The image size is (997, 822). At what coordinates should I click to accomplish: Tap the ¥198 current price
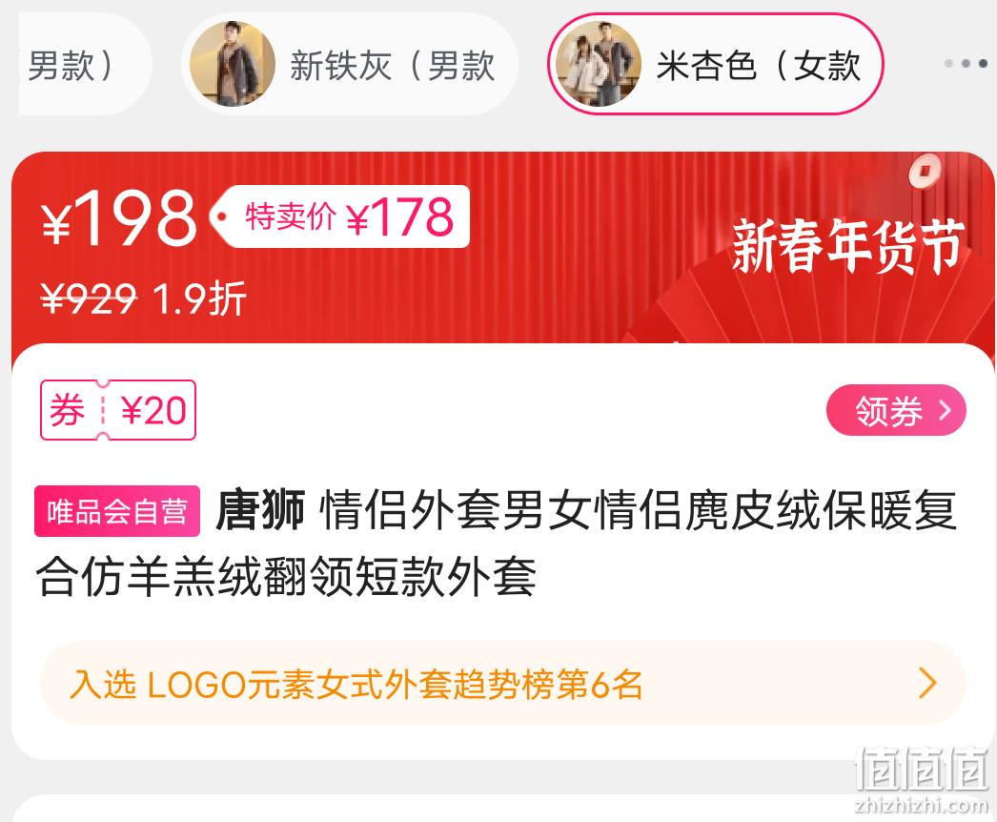pos(119,218)
